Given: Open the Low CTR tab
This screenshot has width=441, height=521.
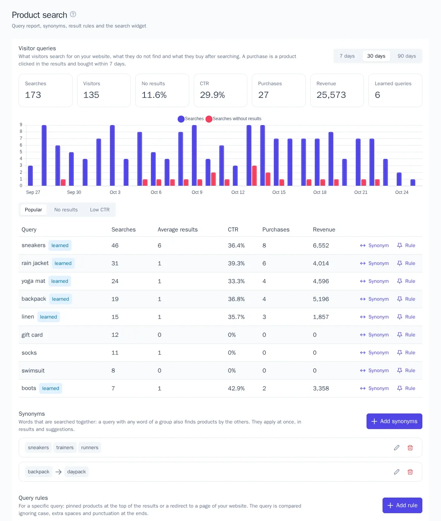Looking at the screenshot, I should point(100,210).
